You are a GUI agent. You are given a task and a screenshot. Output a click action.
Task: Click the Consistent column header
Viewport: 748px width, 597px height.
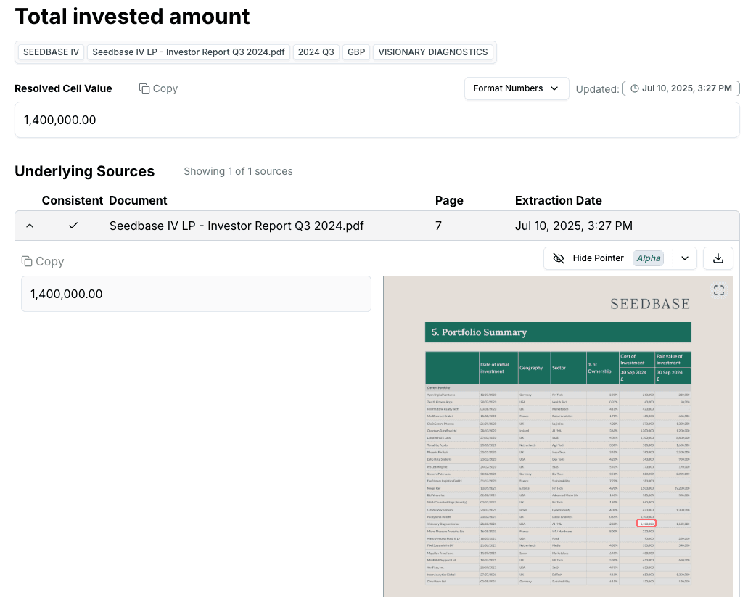tap(73, 201)
